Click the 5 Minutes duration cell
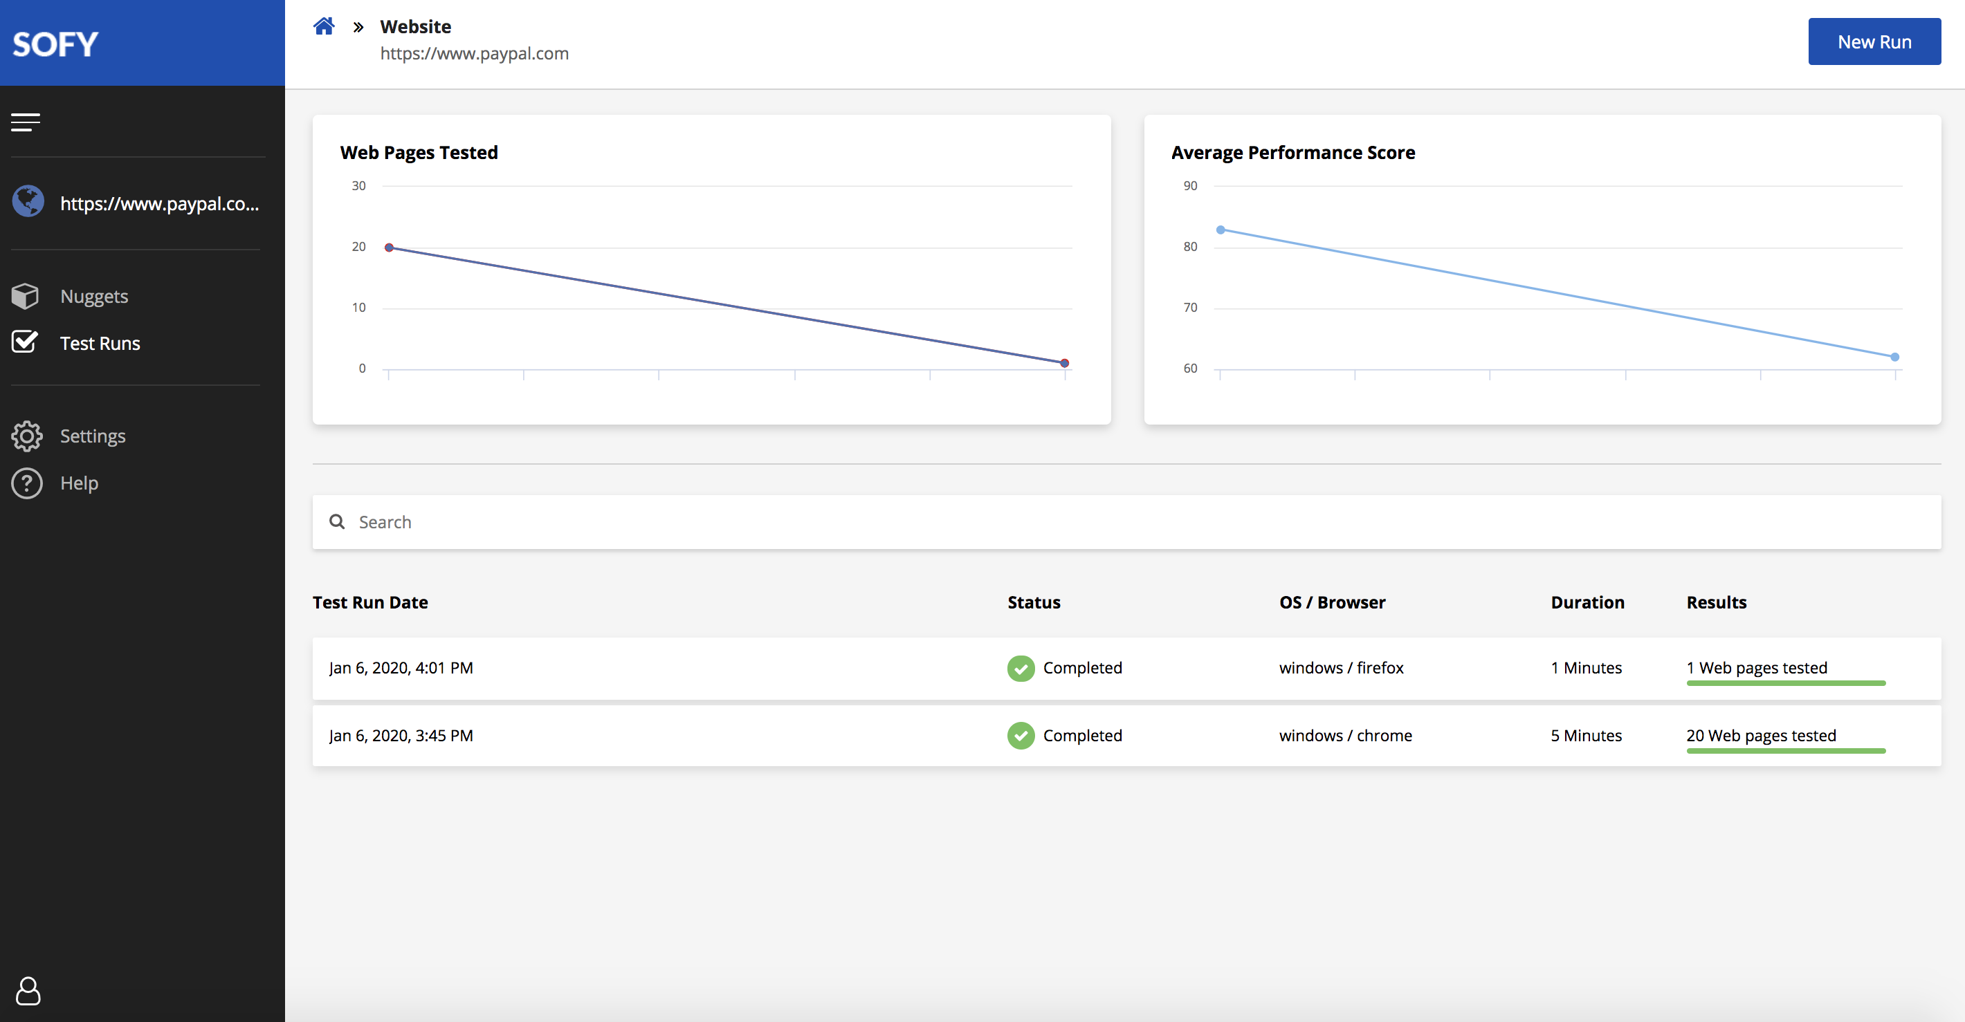 tap(1586, 736)
